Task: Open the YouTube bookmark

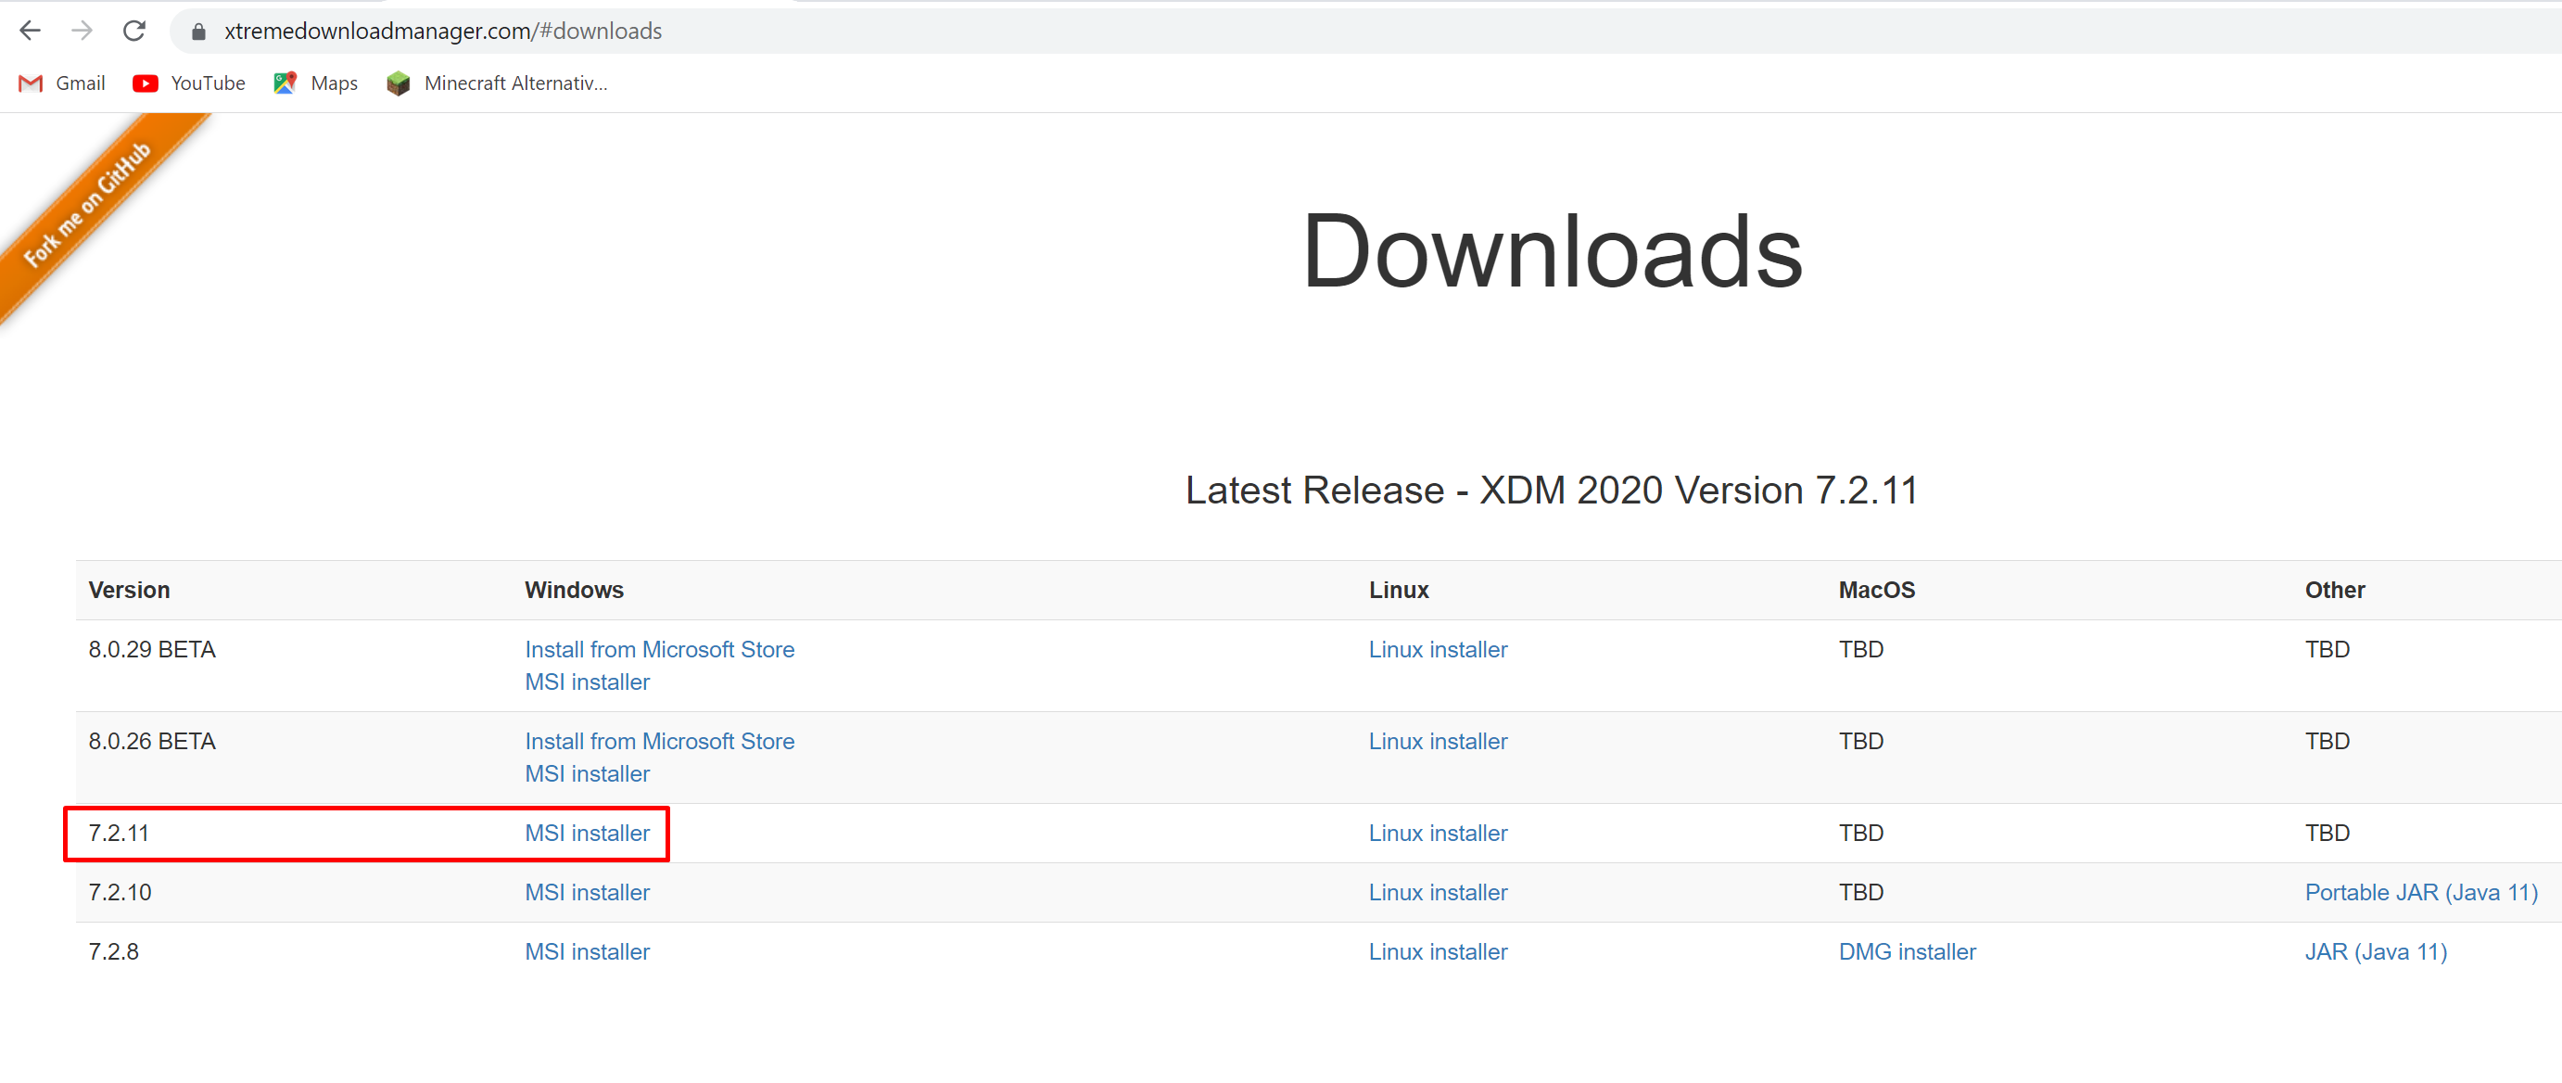Action: (189, 83)
